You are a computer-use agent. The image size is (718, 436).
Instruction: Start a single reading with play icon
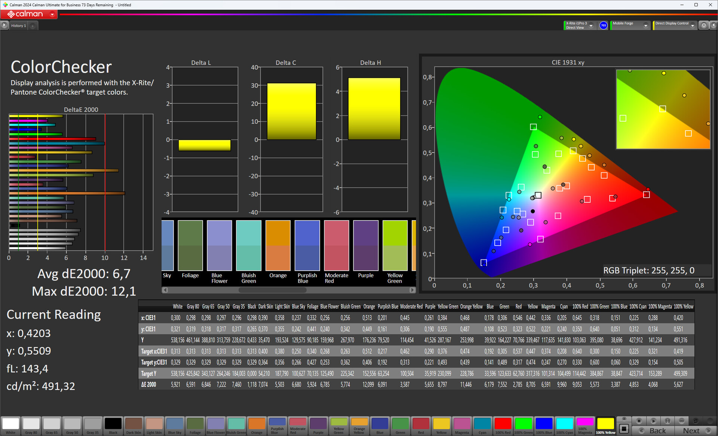(x=653, y=421)
